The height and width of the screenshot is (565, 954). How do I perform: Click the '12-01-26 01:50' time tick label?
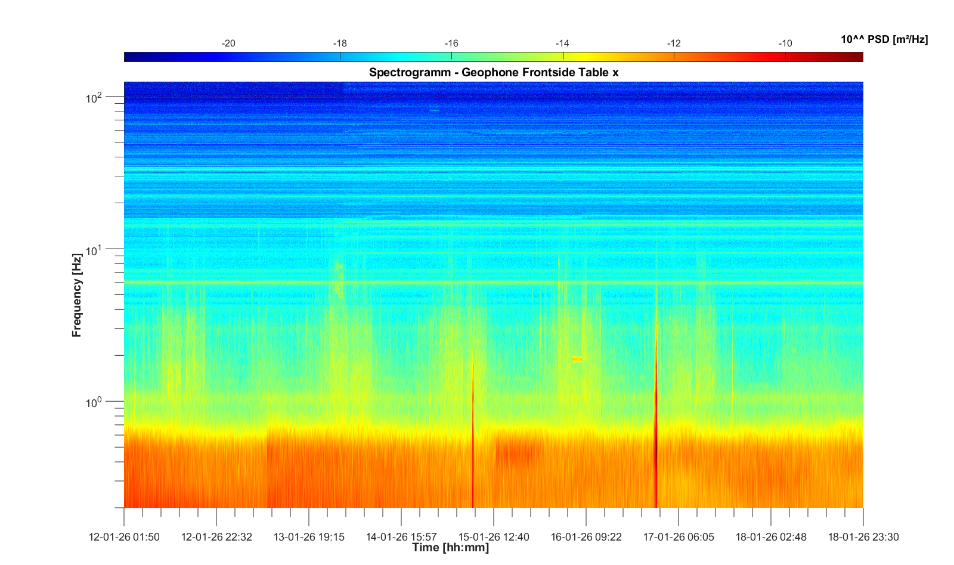(x=124, y=537)
